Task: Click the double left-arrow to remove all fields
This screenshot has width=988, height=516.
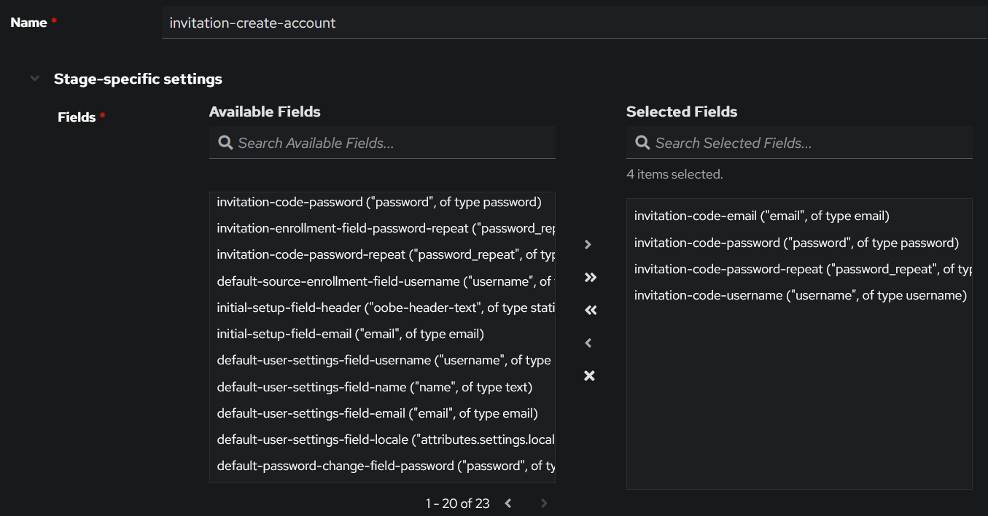Action: (x=589, y=310)
